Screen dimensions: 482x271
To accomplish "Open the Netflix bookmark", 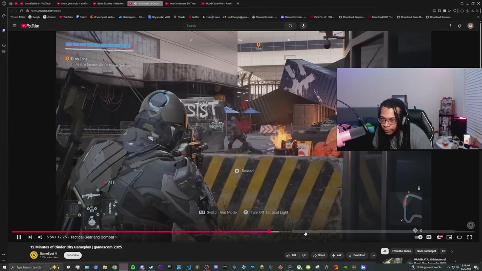I will [x=194, y=17].
